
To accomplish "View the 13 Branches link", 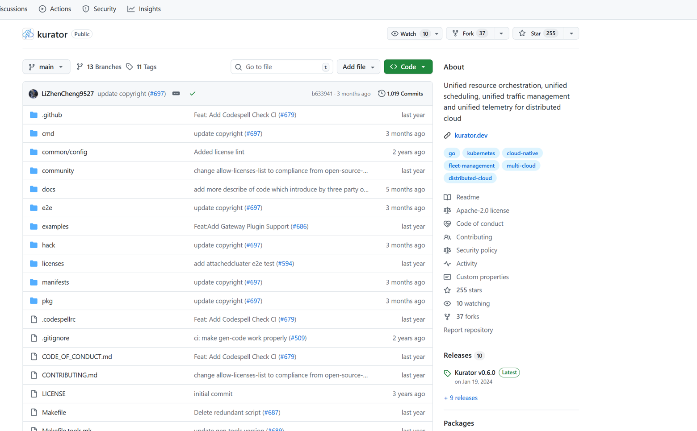I will tap(99, 67).
